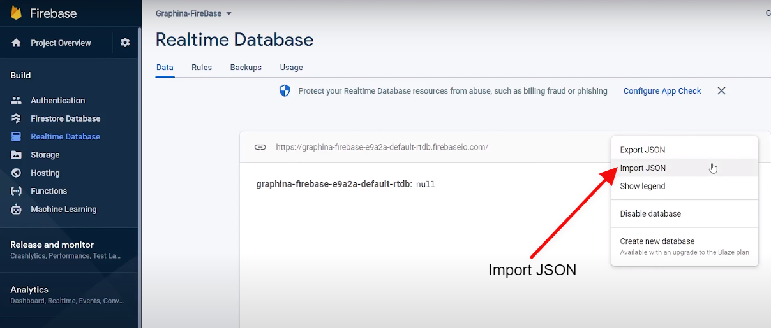This screenshot has height=328, width=771.
Task: Expand the Analytics section
Action: point(69,294)
